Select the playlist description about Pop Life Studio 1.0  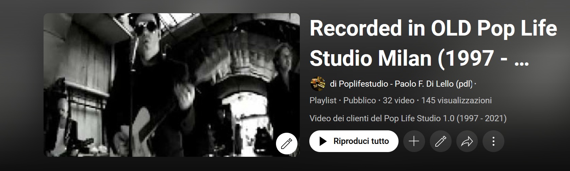click(x=408, y=119)
